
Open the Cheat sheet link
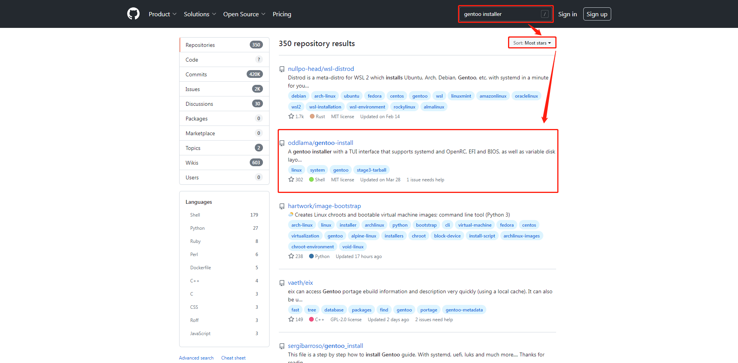coord(233,358)
